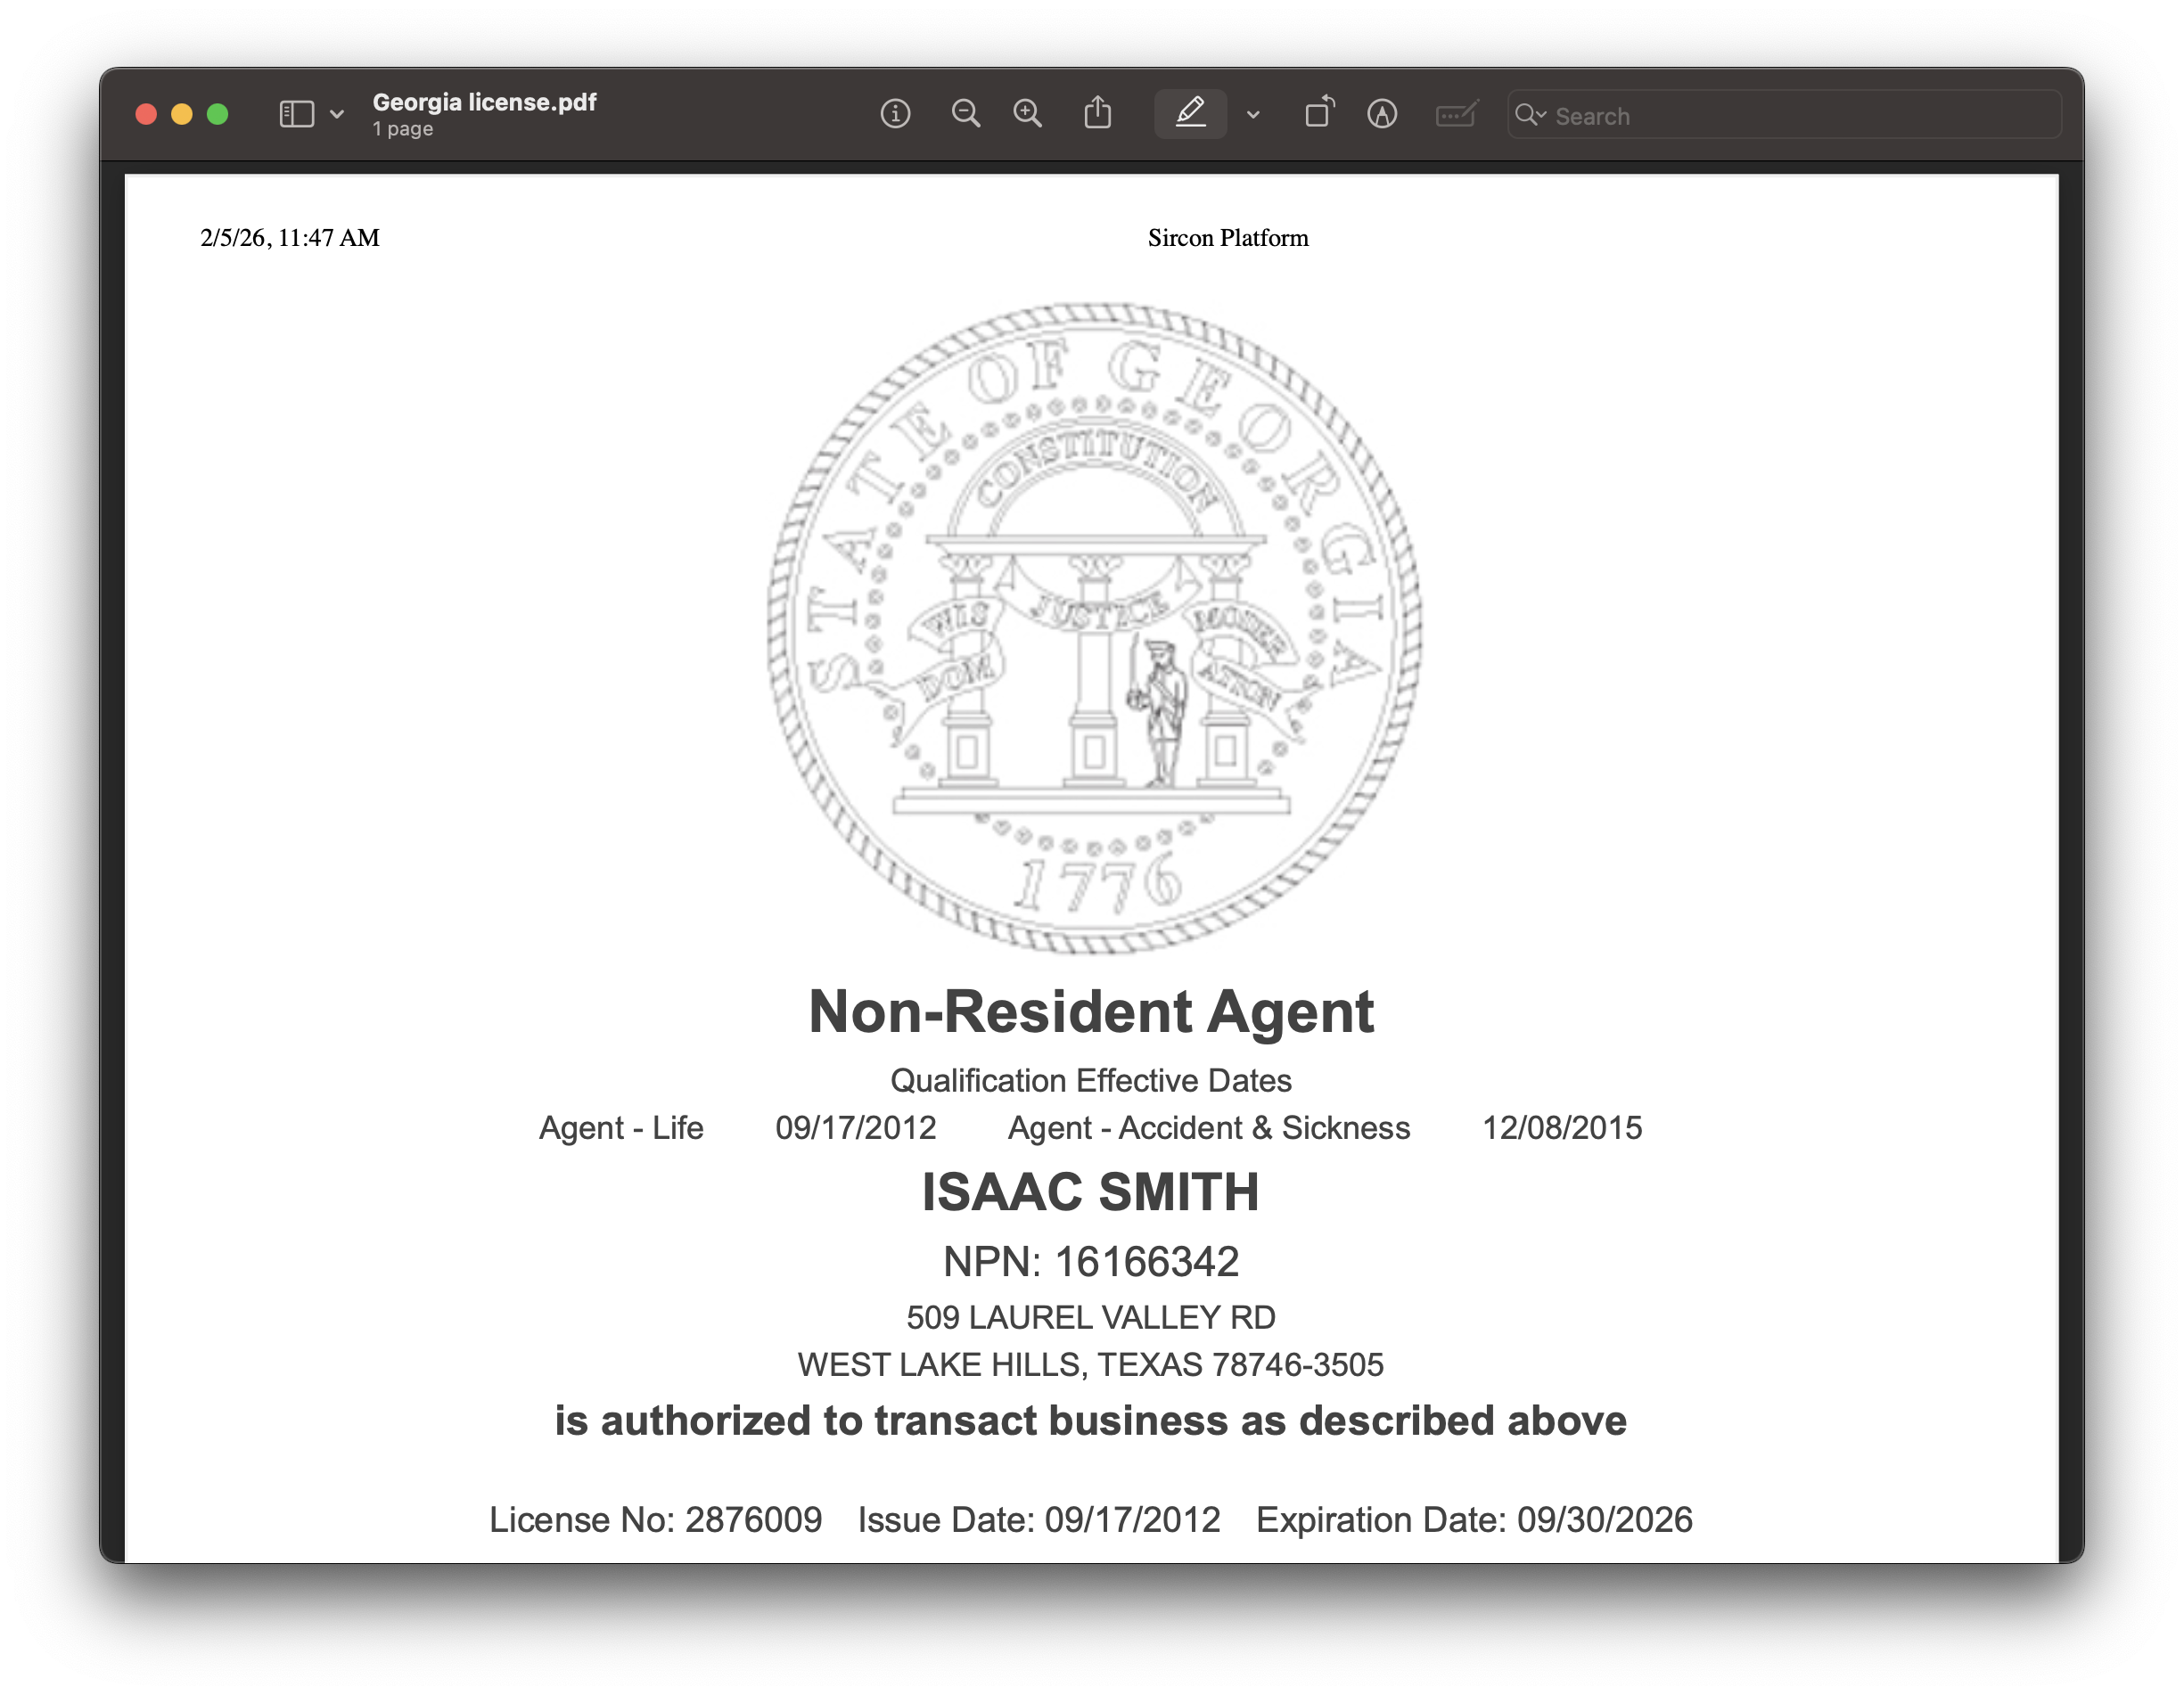Image resolution: width=2184 pixels, height=1695 pixels.
Task: Enter full screen with the green button
Action: click(x=217, y=114)
